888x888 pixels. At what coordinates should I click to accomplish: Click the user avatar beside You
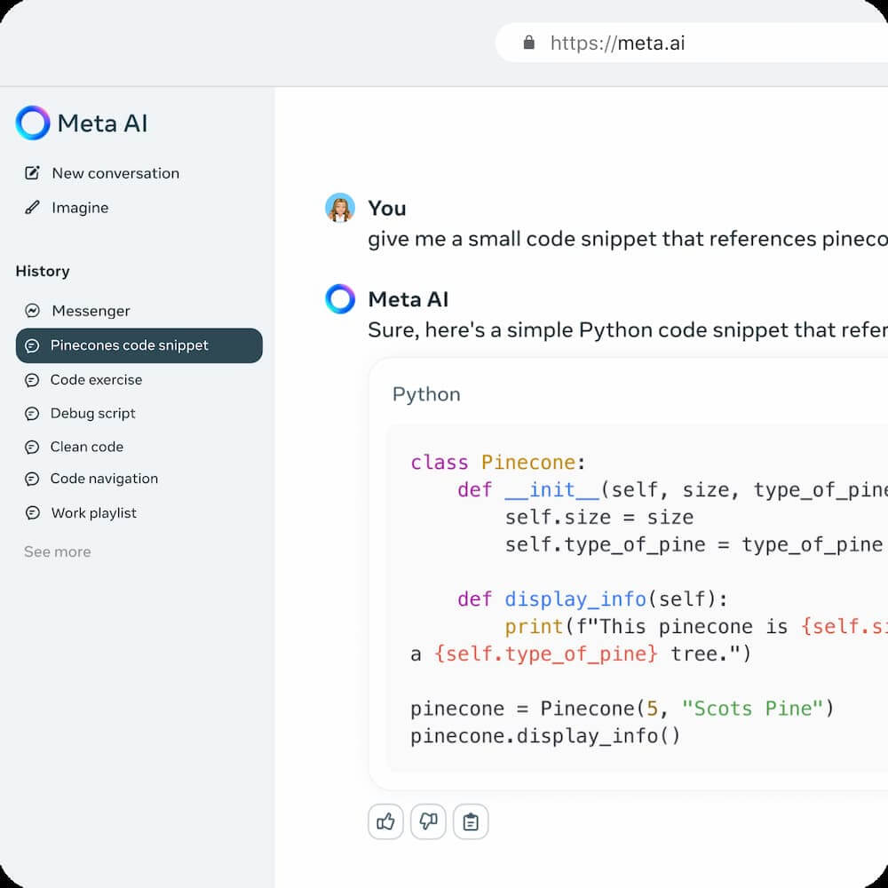coord(340,208)
